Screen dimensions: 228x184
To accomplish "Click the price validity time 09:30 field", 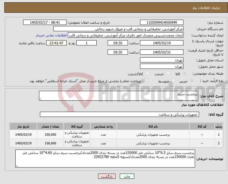I will tap(118, 52).
